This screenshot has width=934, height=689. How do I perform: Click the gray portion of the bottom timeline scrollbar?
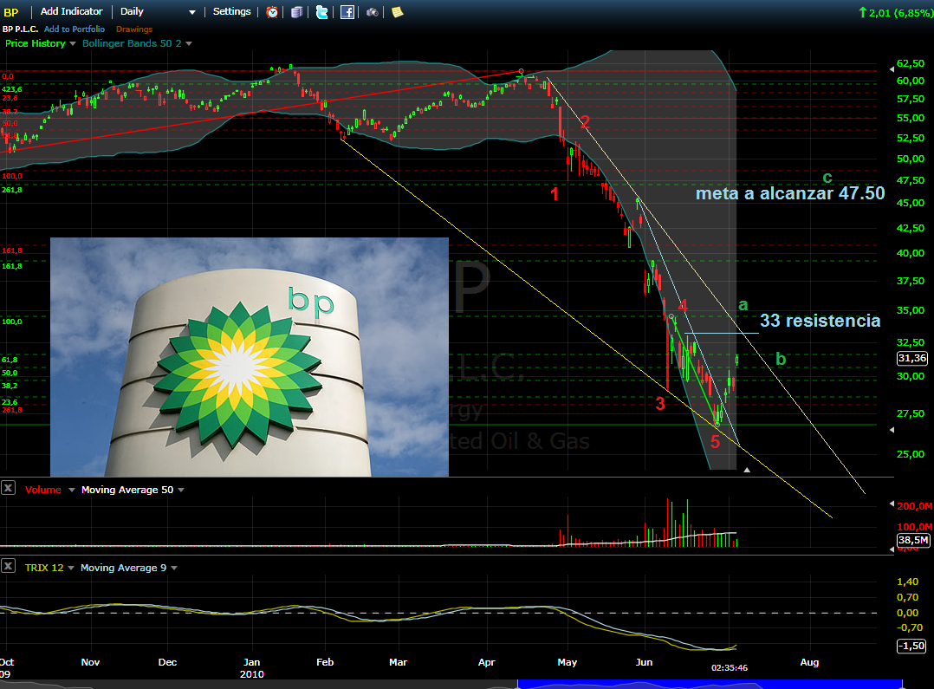tap(258, 684)
